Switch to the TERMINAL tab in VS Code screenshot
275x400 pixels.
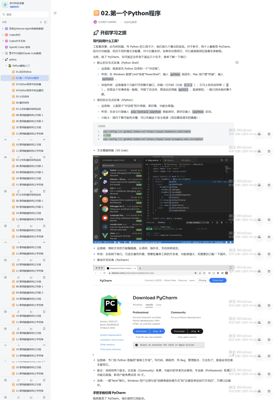[x=161, y=222]
